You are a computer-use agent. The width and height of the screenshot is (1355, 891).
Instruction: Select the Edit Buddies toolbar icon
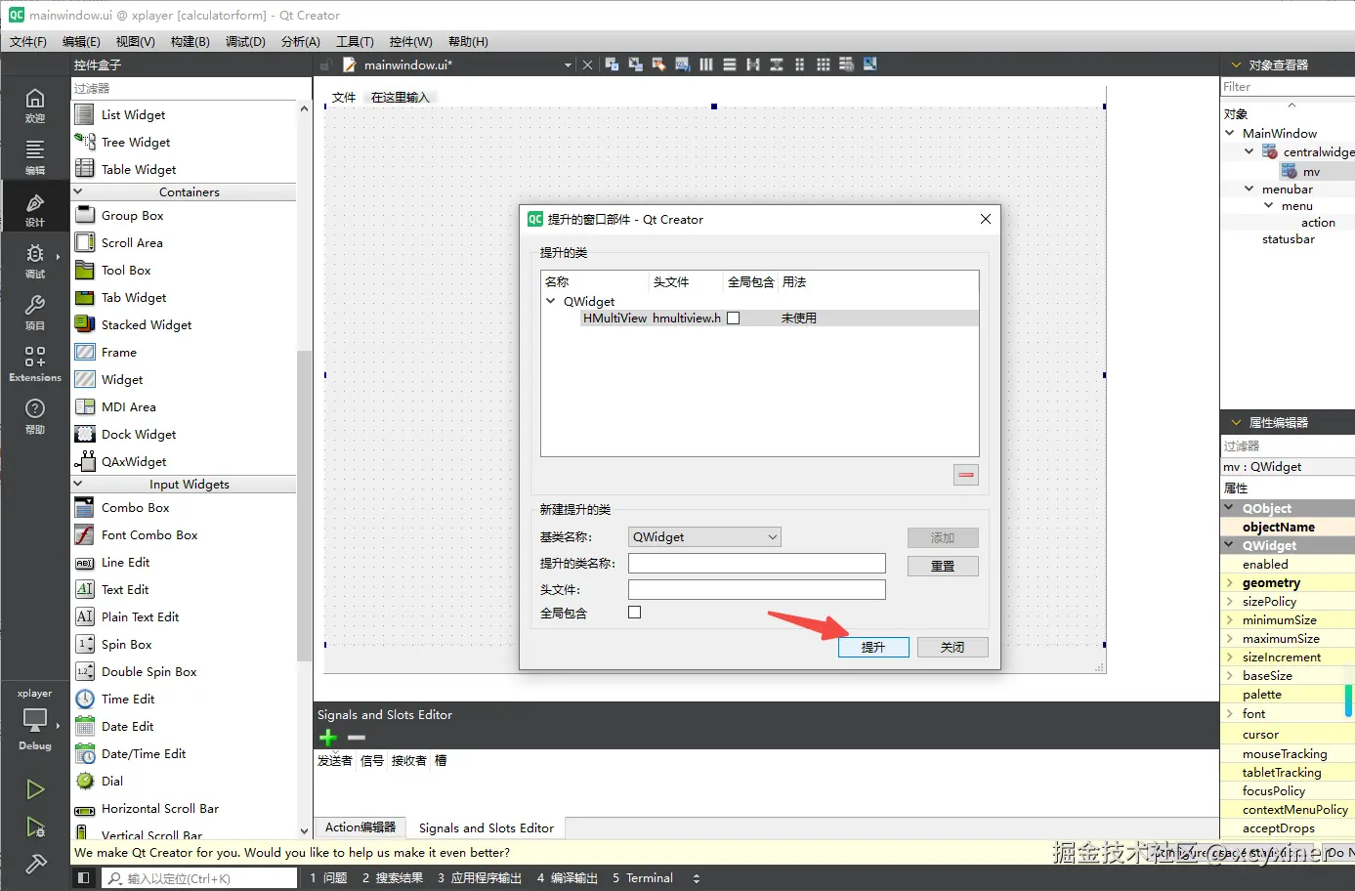pyautogui.click(x=659, y=64)
